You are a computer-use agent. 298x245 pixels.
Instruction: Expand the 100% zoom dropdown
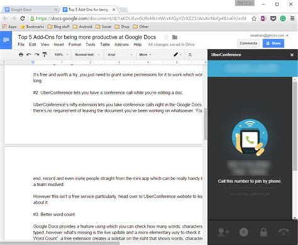[62, 55]
